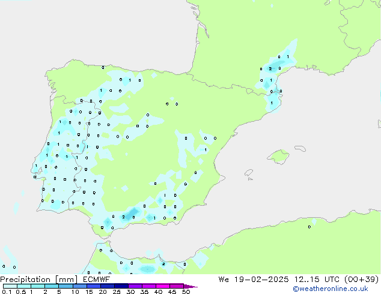
Task: Click the magenta 45–50 mm legend swatch
Action: (x=178, y=286)
